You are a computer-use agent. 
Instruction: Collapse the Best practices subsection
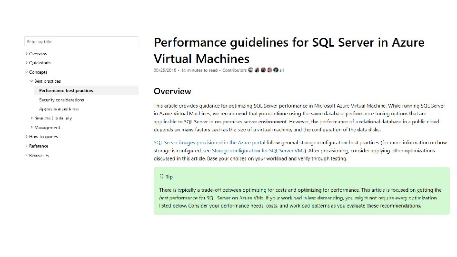[x=31, y=81]
